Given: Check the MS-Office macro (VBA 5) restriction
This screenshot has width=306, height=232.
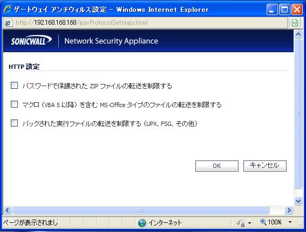Looking at the screenshot, I should pos(14,104).
